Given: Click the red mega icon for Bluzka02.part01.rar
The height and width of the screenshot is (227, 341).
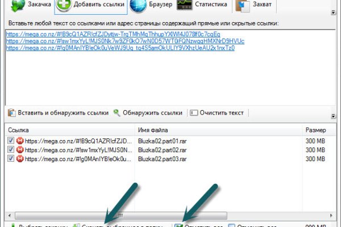Looking at the screenshot, I should [x=20, y=141].
